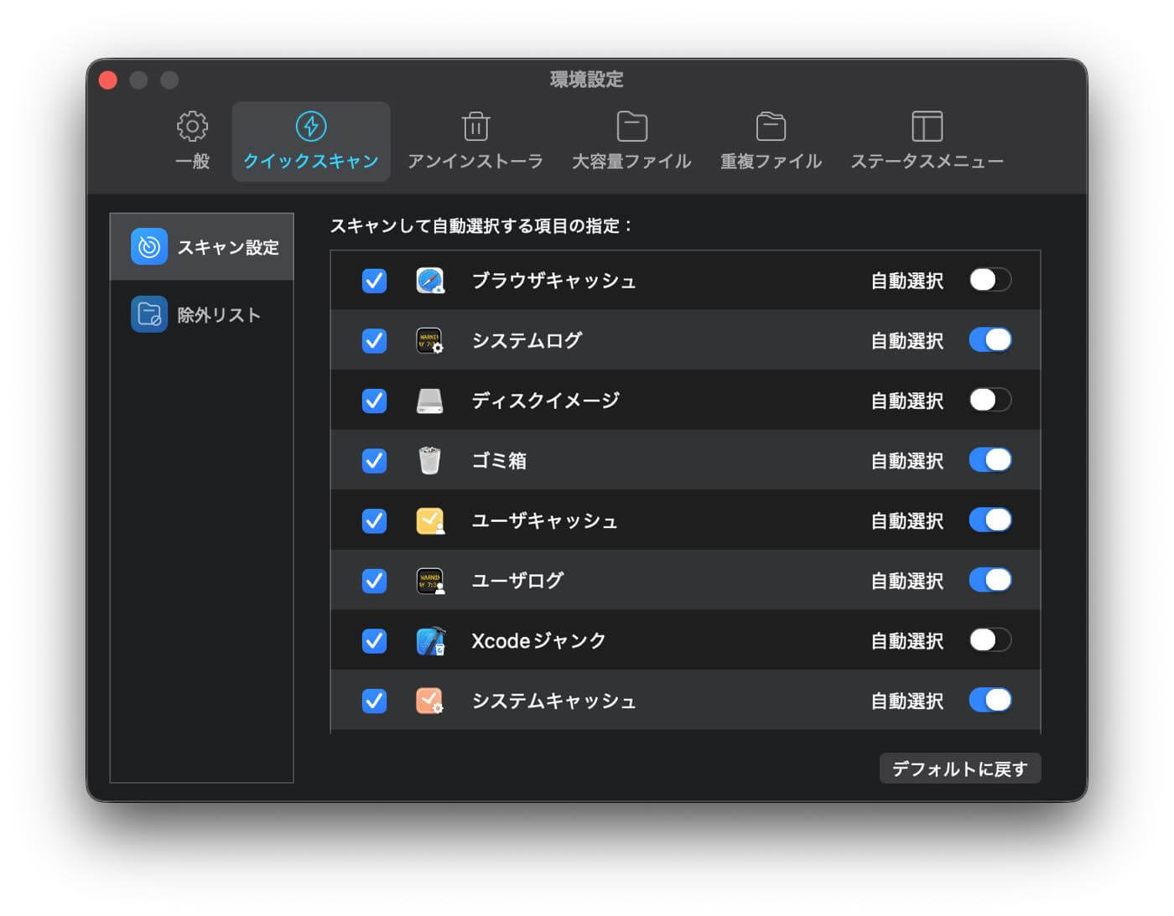
Task: Click the システムログ icon
Action: pos(429,340)
